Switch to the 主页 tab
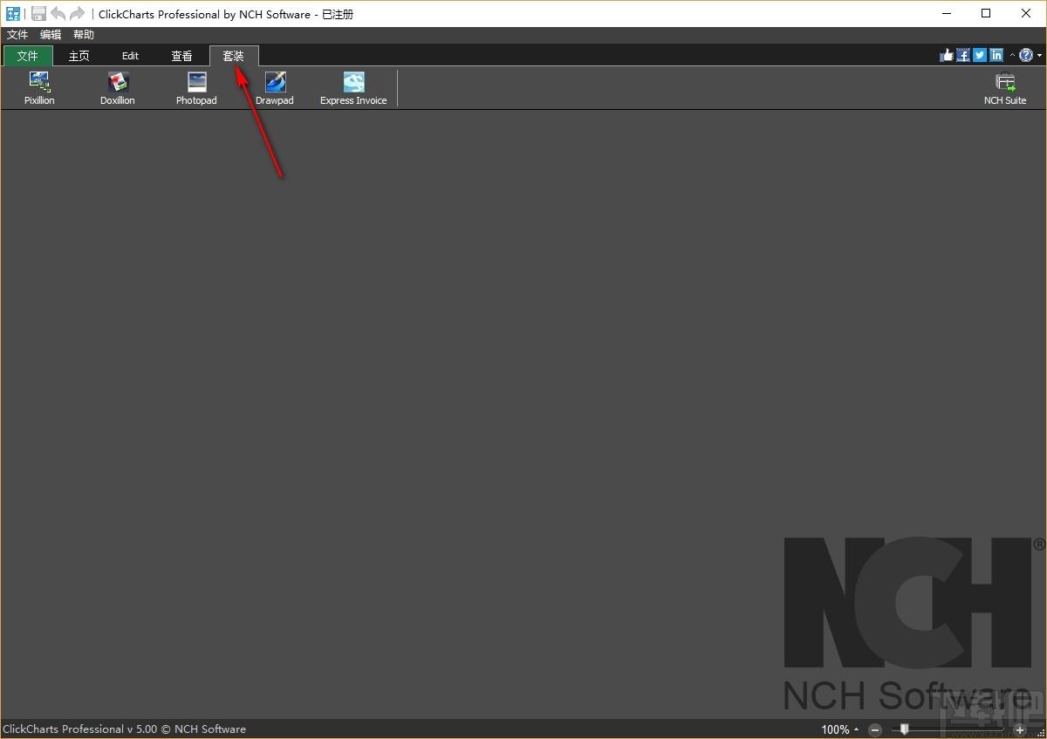The height and width of the screenshot is (739, 1047). 79,56
